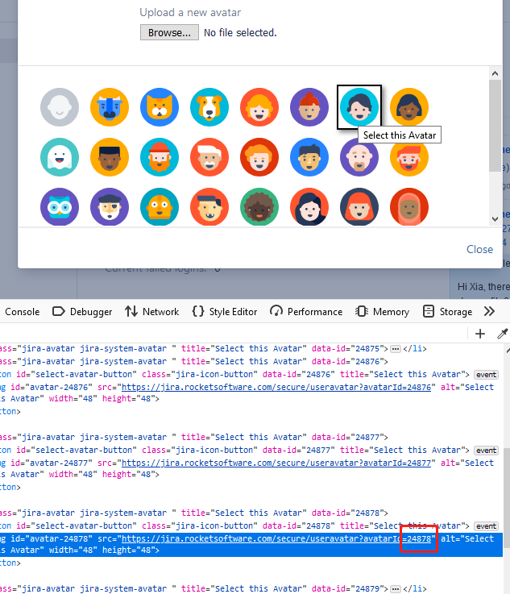Activate the eyedropper color picker tool
Viewport: 510px width, 594px height.
(502, 334)
